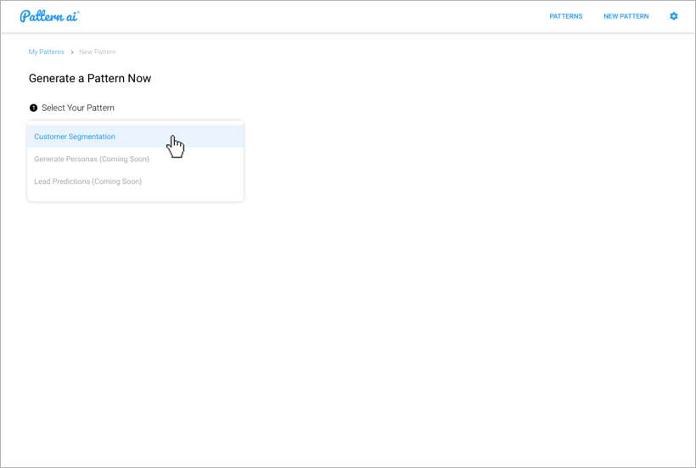Open the PATTERNS navigation item
This screenshot has width=696, height=468.
click(565, 16)
